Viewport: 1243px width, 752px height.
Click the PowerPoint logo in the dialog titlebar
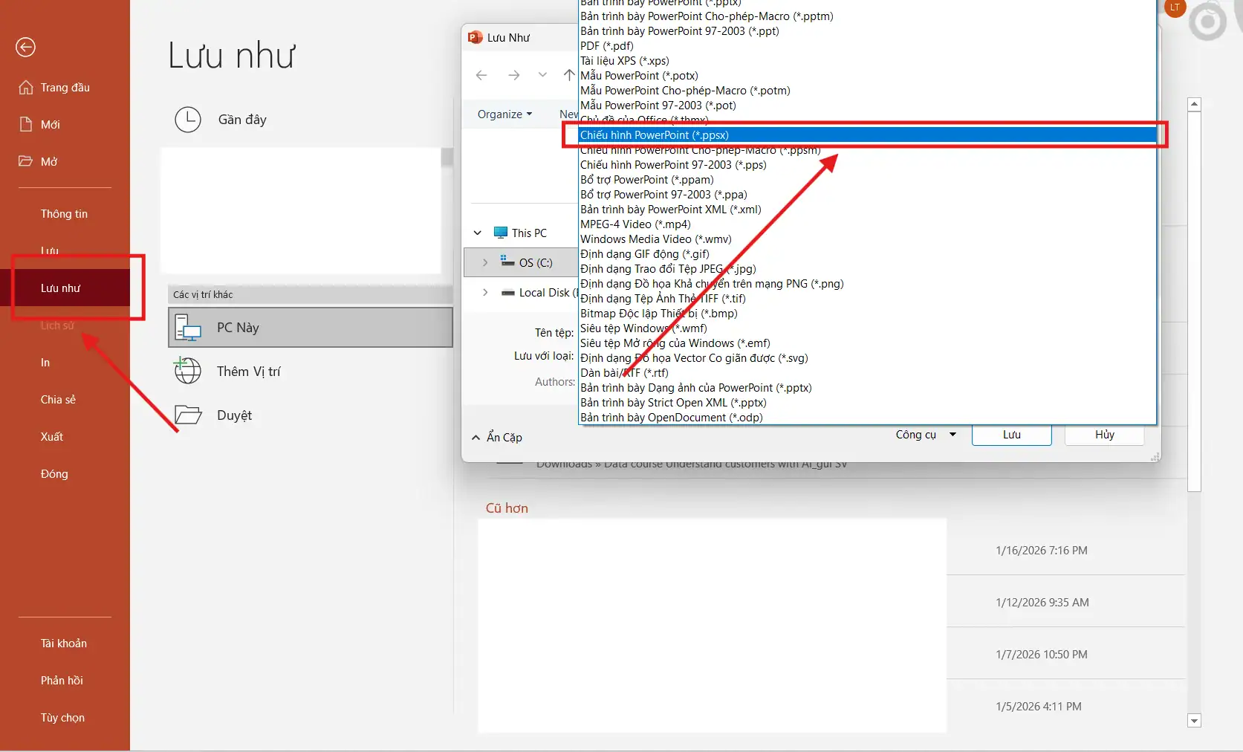click(x=475, y=36)
